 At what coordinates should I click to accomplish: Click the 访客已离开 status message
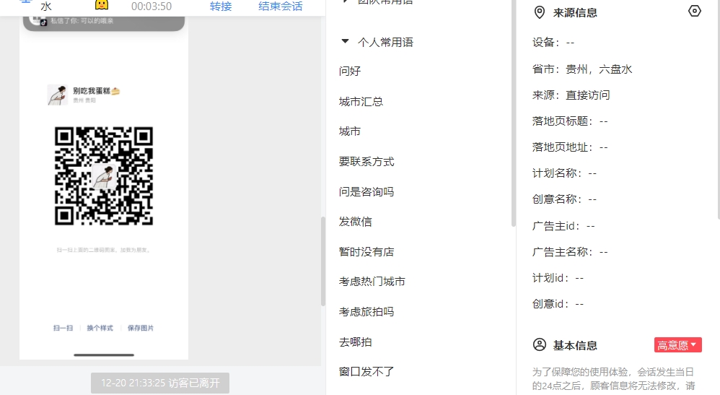point(159,383)
